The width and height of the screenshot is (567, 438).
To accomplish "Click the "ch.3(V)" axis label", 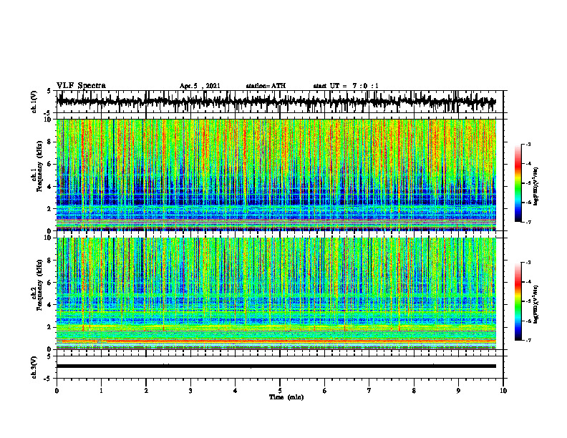I will click(34, 367).
